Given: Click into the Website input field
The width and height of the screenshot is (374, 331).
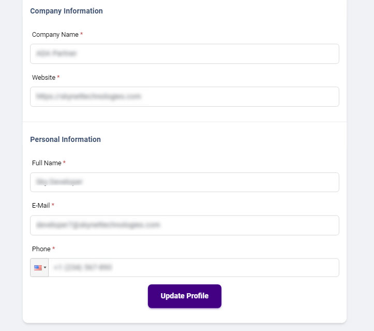Looking at the screenshot, I should coord(185,97).
